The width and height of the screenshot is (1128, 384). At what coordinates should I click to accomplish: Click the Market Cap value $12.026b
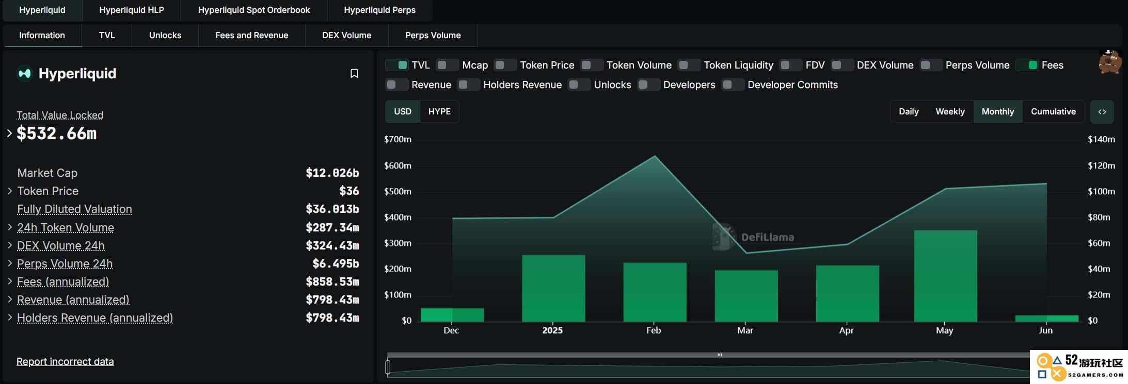tap(332, 173)
